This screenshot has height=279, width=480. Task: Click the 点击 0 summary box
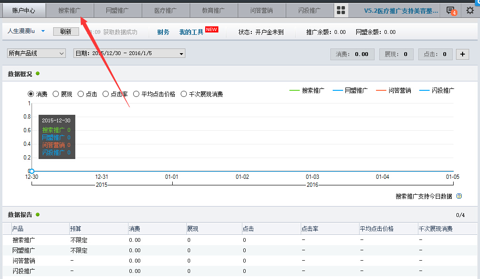(x=435, y=54)
